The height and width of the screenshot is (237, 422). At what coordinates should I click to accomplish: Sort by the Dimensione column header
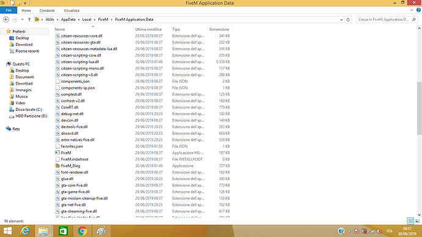(x=219, y=29)
